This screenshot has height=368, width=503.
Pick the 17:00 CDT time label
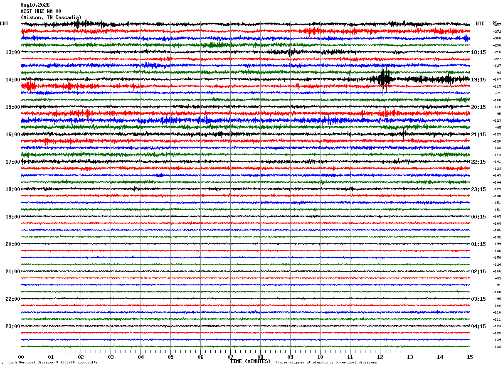coord(12,162)
